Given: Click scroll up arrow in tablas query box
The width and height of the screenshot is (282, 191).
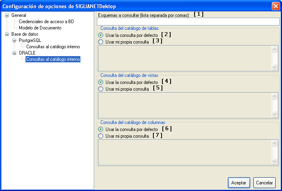Looking at the screenshot, I should pos(274,49).
